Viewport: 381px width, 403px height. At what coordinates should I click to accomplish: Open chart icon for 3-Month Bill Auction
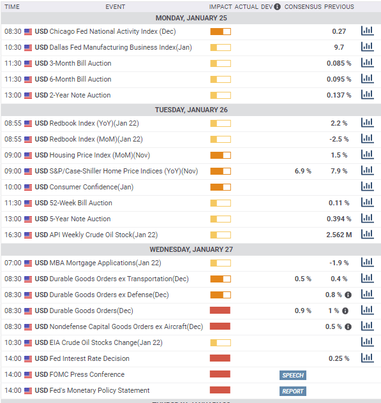point(368,62)
